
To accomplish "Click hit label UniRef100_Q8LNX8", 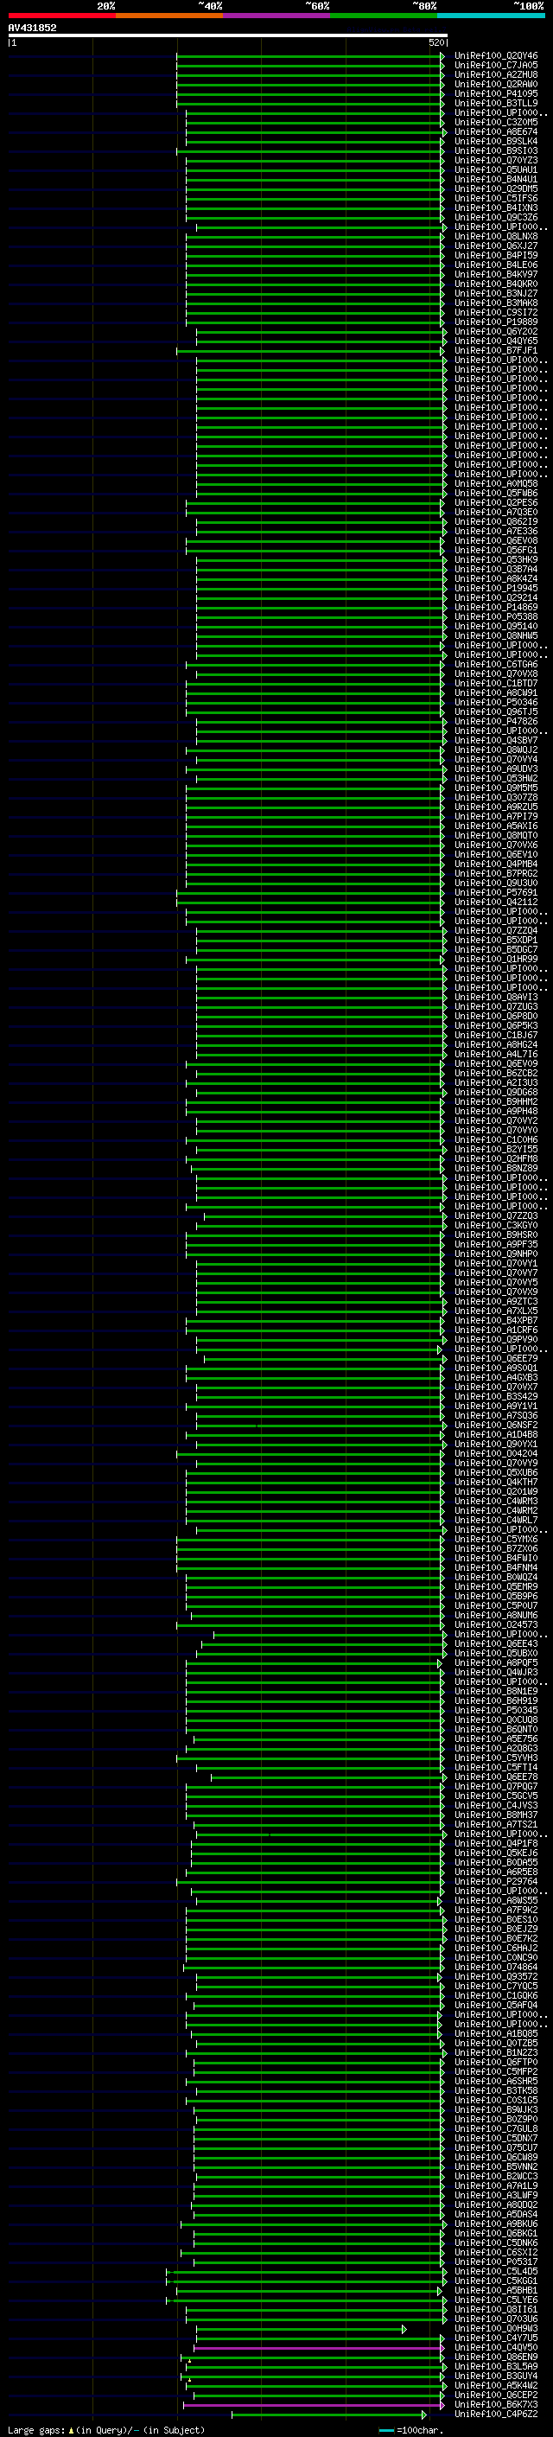I will click(496, 237).
